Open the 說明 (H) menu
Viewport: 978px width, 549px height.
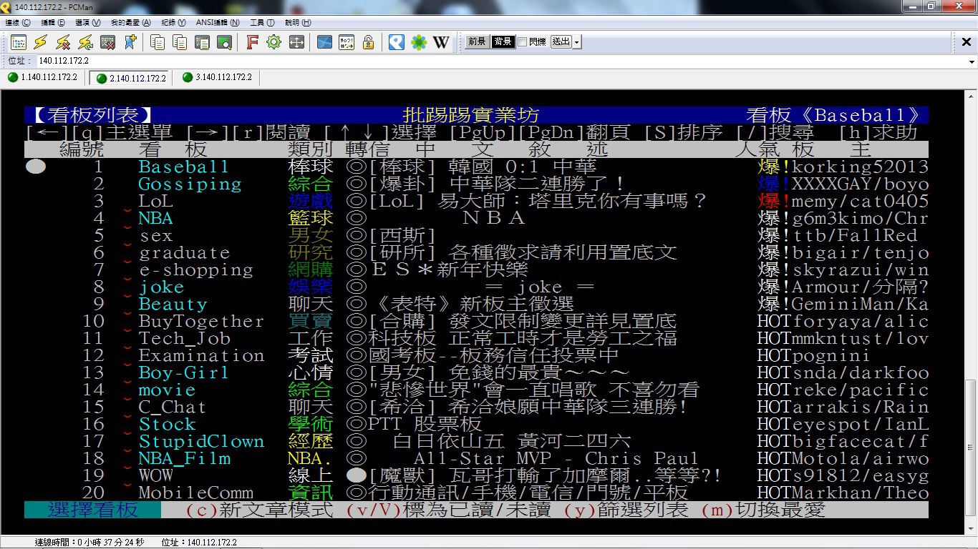click(x=297, y=23)
